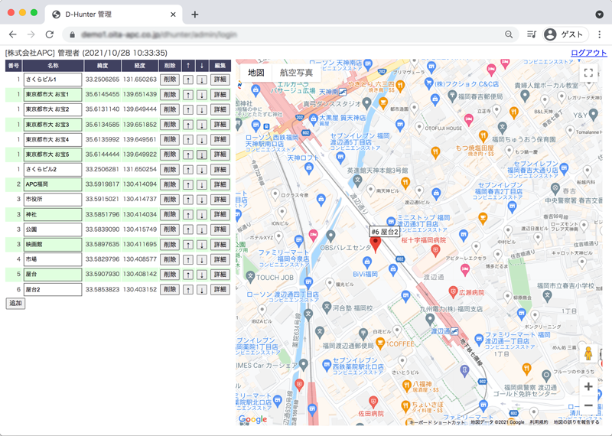Reload the current browser page
Screen dimensions: 612x436
click(x=49, y=34)
